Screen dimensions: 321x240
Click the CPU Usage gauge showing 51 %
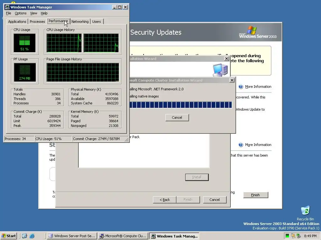[x=24, y=43]
